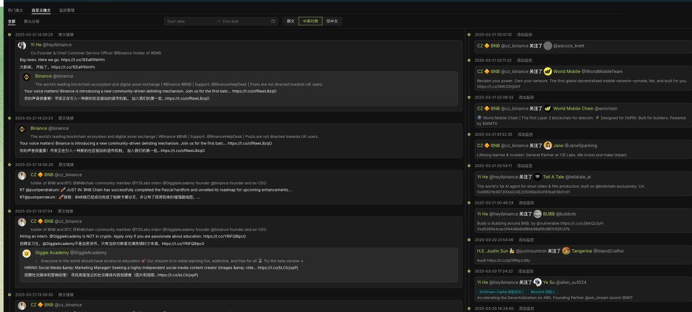This screenshot has width=692, height=312.
Task: Click 添加监控 for the 05:01:10 follow event
Action: pos(525,35)
